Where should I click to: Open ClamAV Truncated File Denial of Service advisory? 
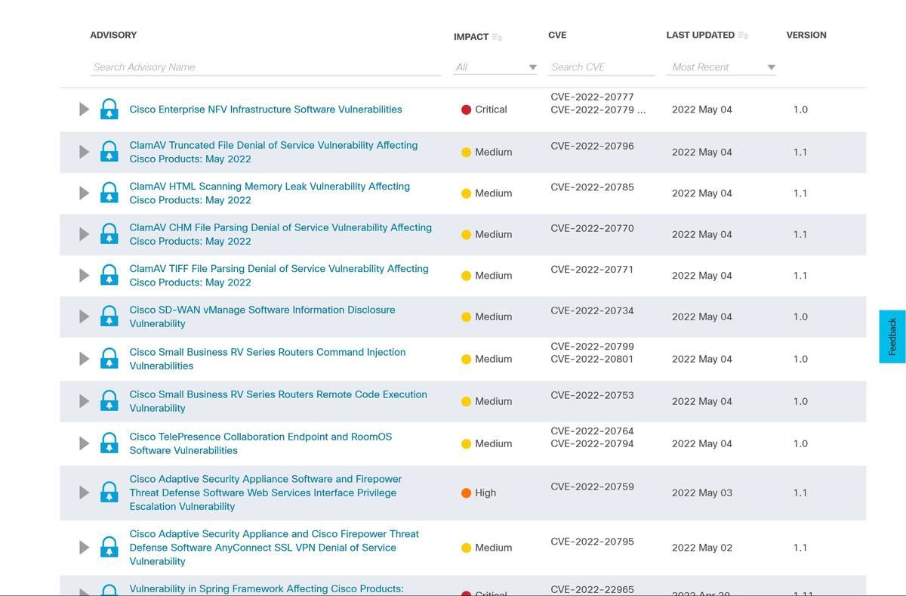[x=273, y=152]
